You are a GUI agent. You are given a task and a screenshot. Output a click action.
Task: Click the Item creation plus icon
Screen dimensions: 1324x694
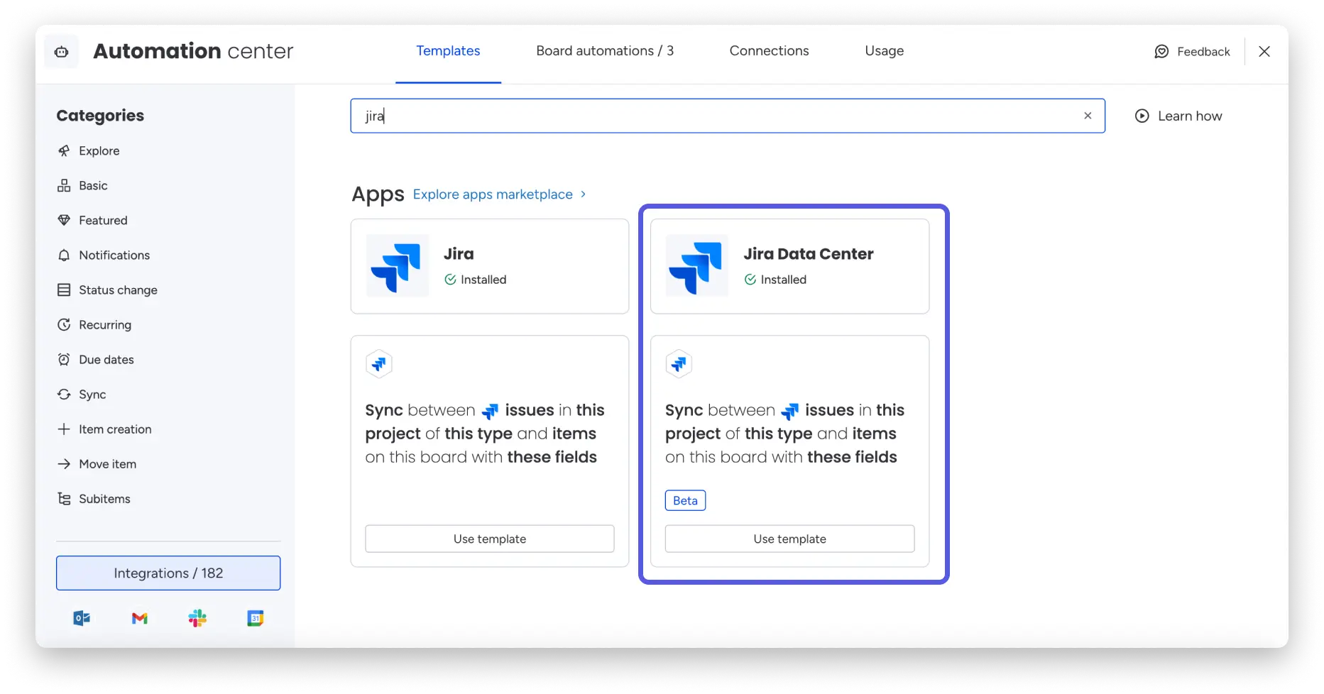pos(64,429)
